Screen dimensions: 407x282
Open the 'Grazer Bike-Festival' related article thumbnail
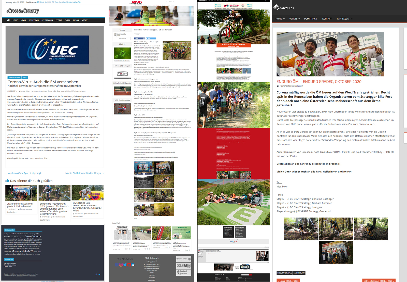click(21, 193)
